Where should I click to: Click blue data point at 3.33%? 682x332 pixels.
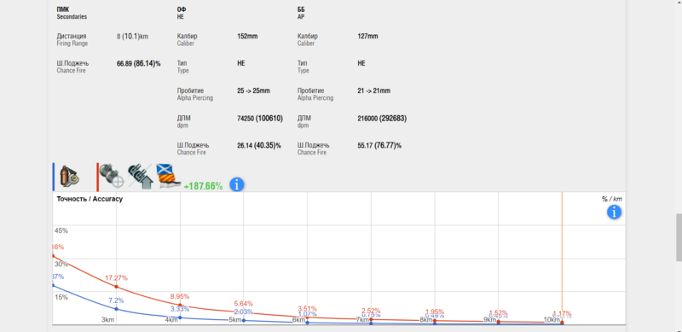(180, 317)
